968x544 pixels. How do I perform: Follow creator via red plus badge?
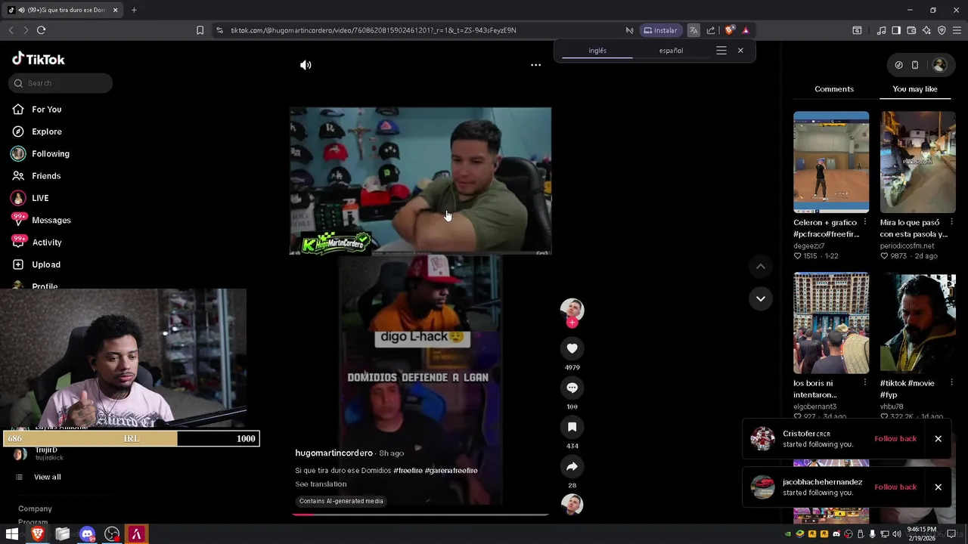pyautogui.click(x=572, y=323)
